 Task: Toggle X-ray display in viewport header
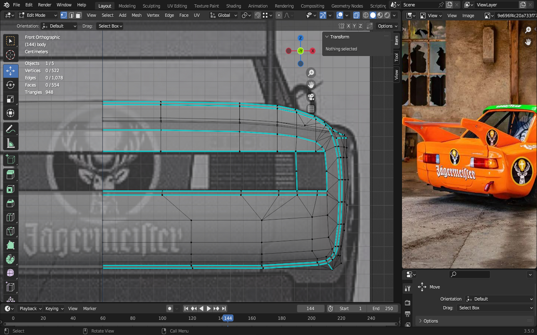pyautogui.click(x=357, y=15)
